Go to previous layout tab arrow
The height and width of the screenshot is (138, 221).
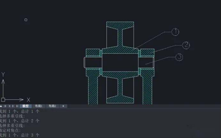pos(9,106)
